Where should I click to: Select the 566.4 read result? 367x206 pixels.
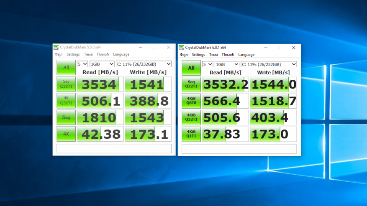(x=226, y=101)
